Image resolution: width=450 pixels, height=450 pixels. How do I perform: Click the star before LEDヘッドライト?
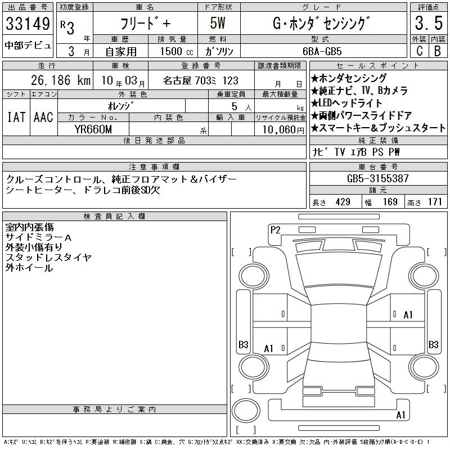314,103
